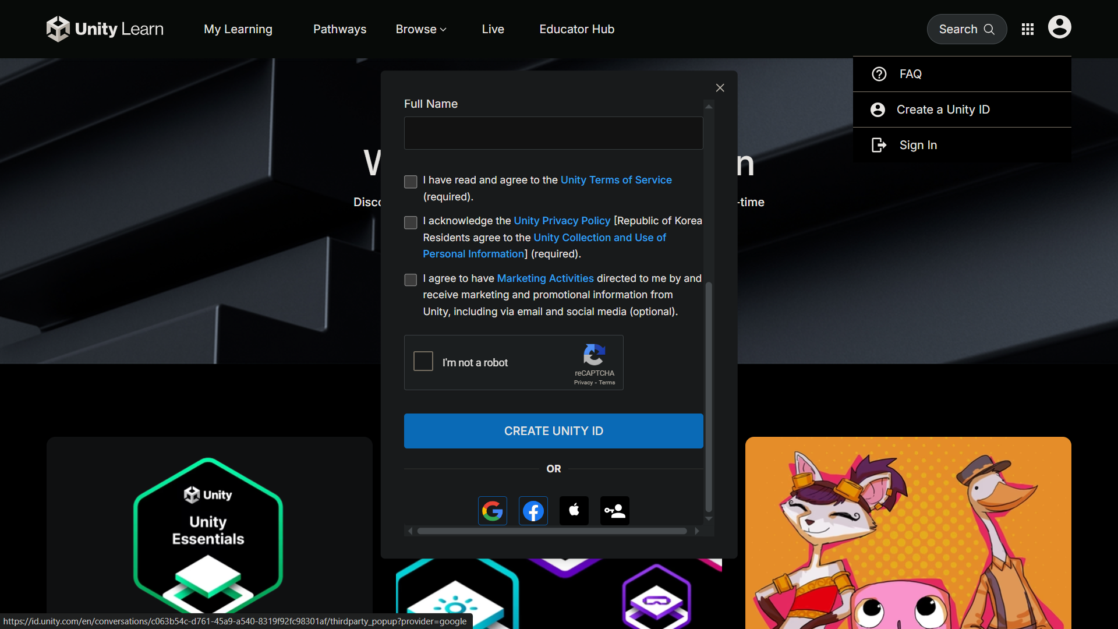Choose the single sign-on key icon
Image resolution: width=1118 pixels, height=629 pixels.
(615, 511)
